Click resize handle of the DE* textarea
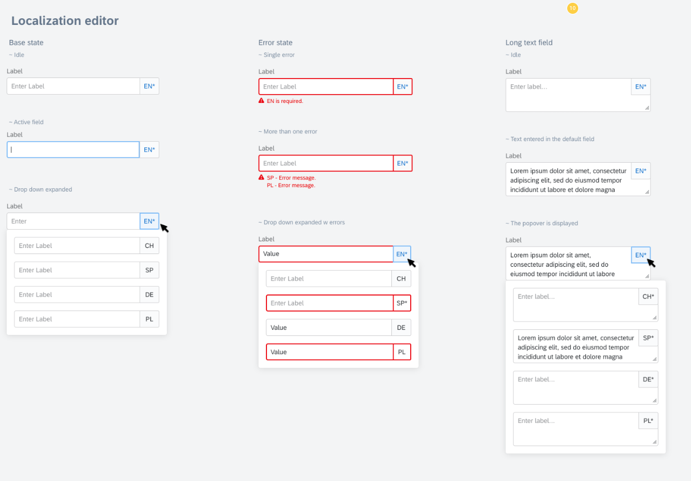Image resolution: width=691 pixels, height=481 pixels. click(x=655, y=401)
